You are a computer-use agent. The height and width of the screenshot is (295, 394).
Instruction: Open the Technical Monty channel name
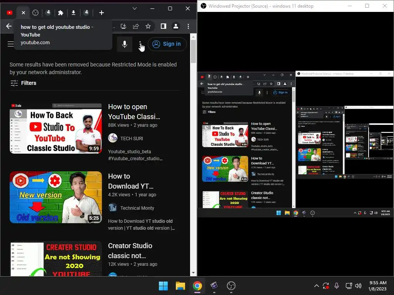137,208
